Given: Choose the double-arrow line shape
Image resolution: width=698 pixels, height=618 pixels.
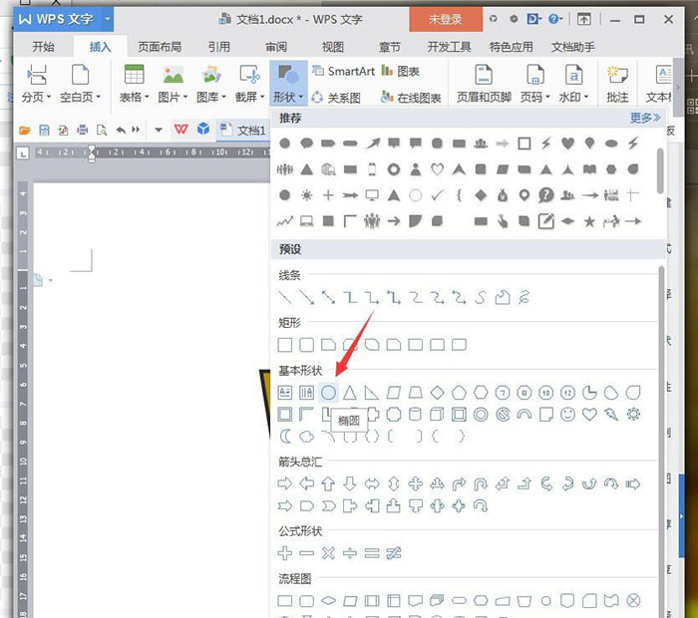Looking at the screenshot, I should tap(328, 297).
